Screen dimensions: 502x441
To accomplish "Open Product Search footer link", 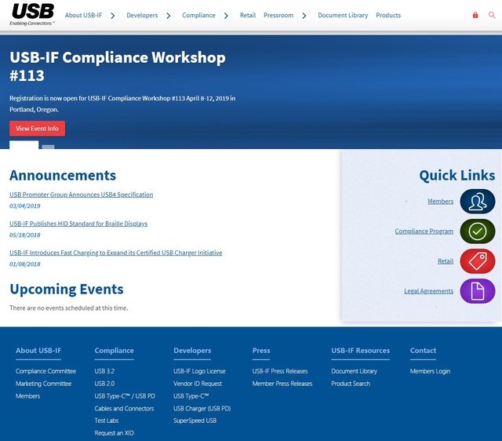I will tap(351, 384).
